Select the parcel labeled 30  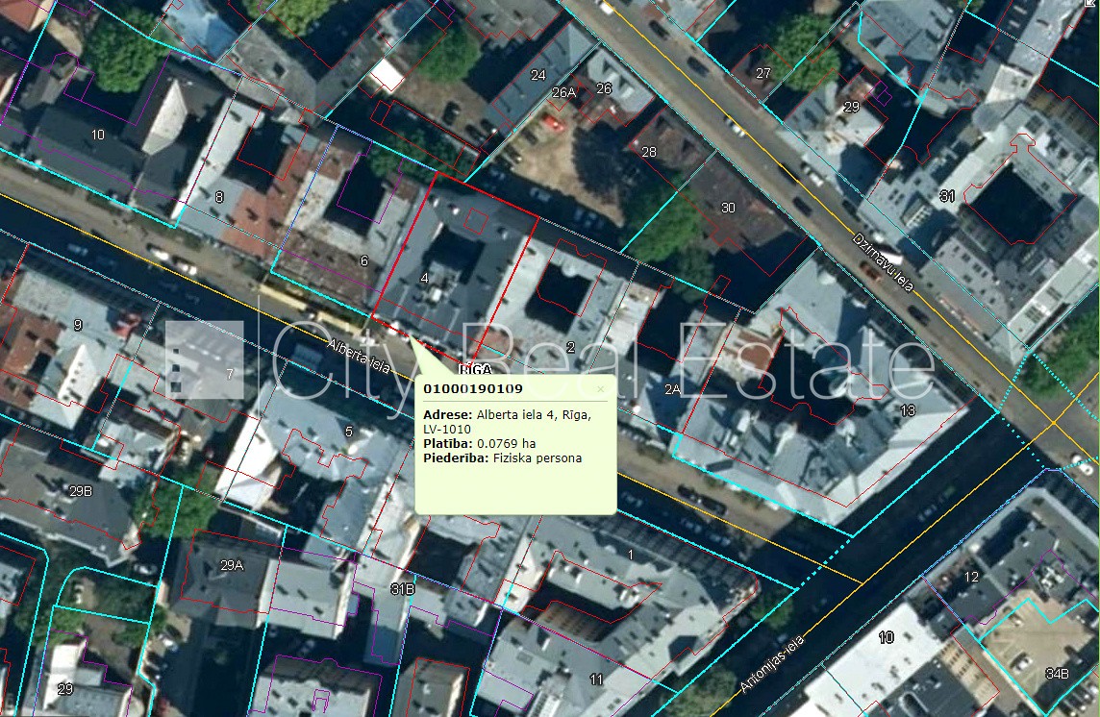point(728,208)
